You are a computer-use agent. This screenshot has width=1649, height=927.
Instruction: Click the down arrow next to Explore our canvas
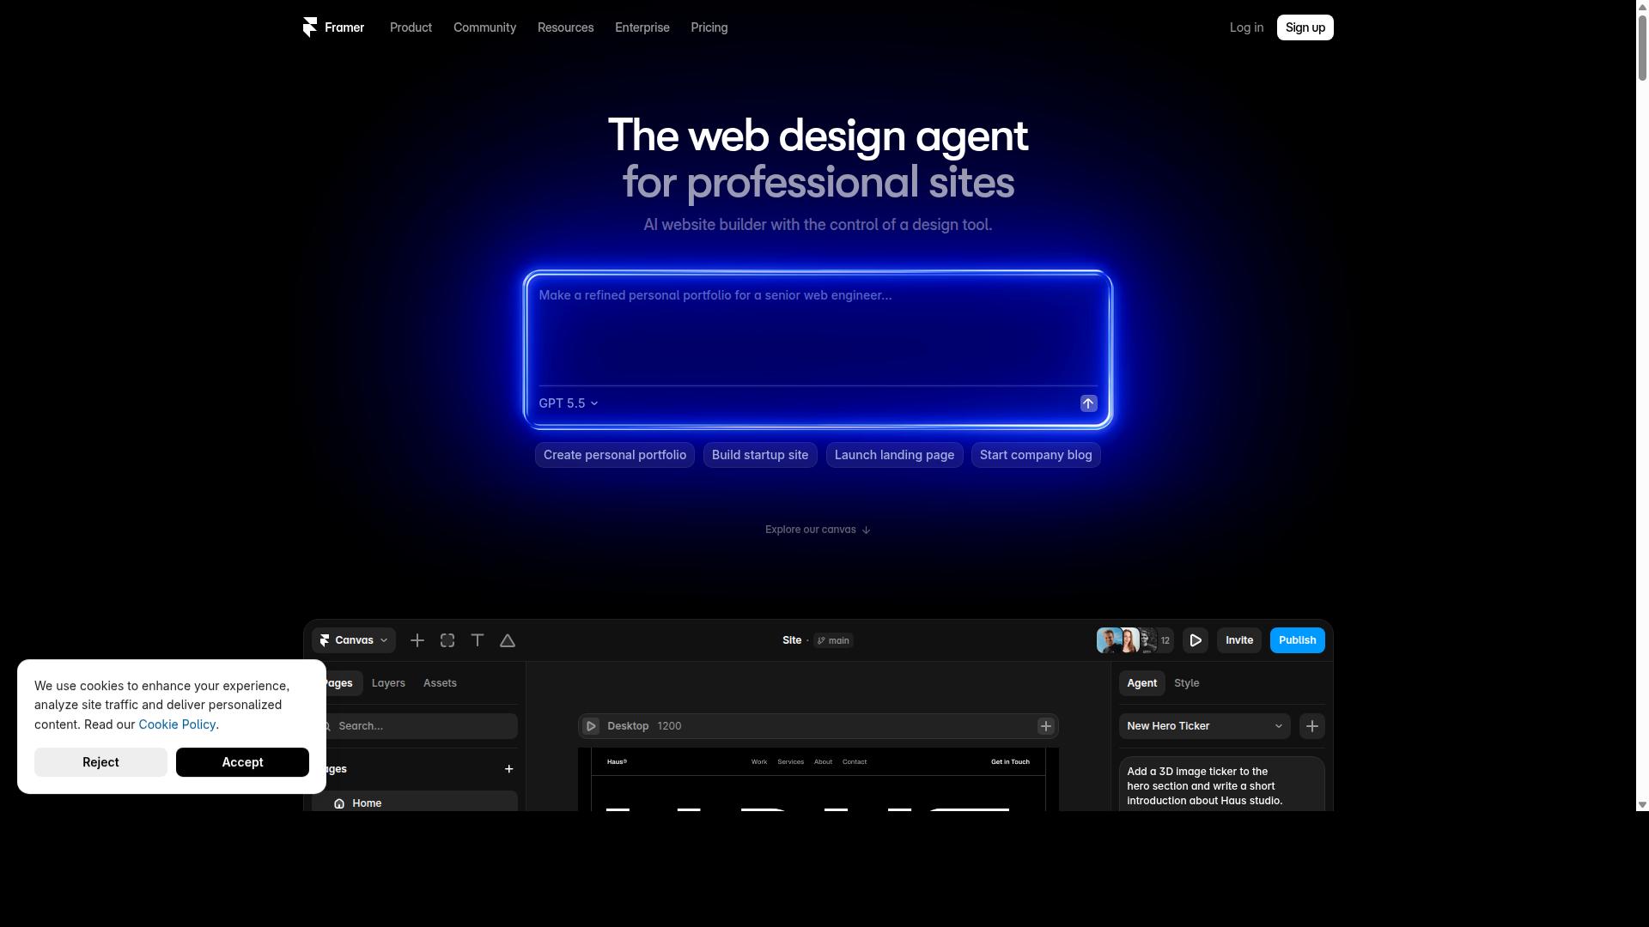(x=866, y=530)
